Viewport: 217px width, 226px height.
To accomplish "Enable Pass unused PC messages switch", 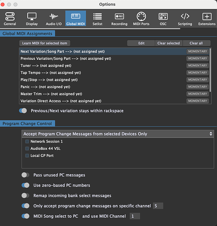I will (25, 175).
